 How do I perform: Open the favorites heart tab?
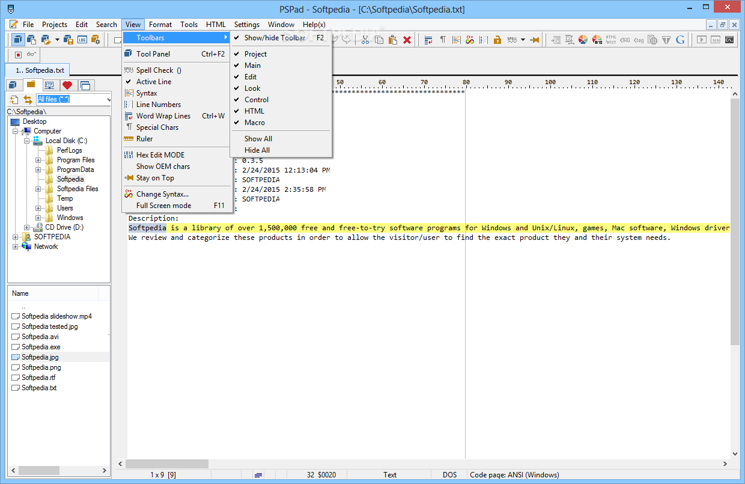pyautogui.click(x=67, y=85)
